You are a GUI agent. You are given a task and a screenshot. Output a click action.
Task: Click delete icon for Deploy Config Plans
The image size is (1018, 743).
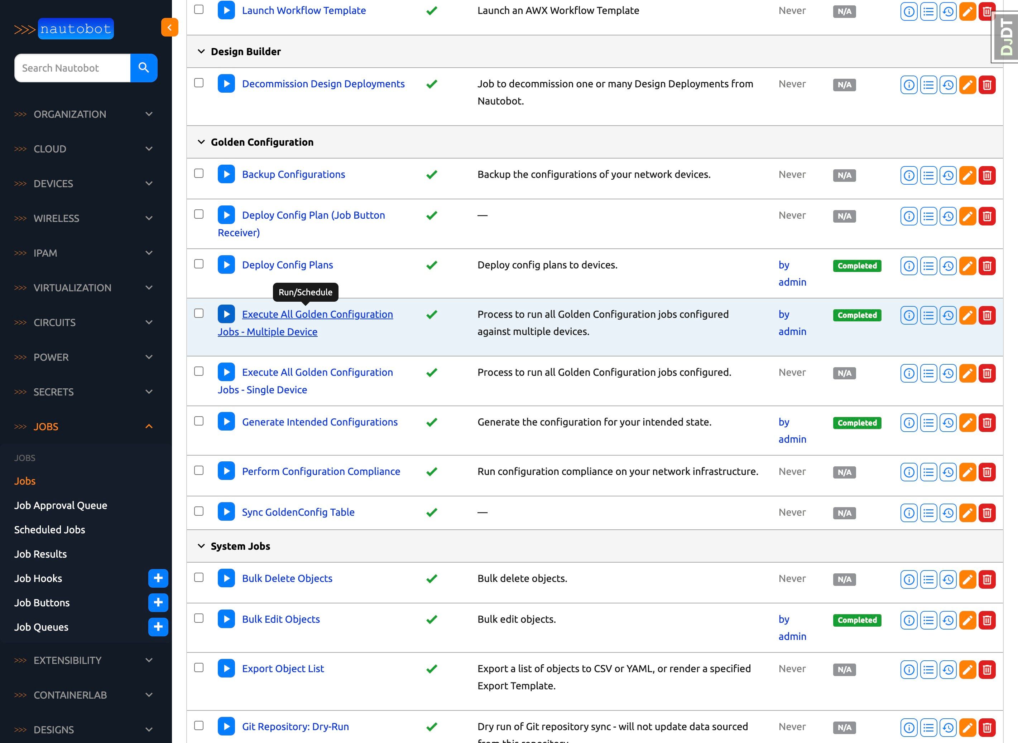click(986, 266)
